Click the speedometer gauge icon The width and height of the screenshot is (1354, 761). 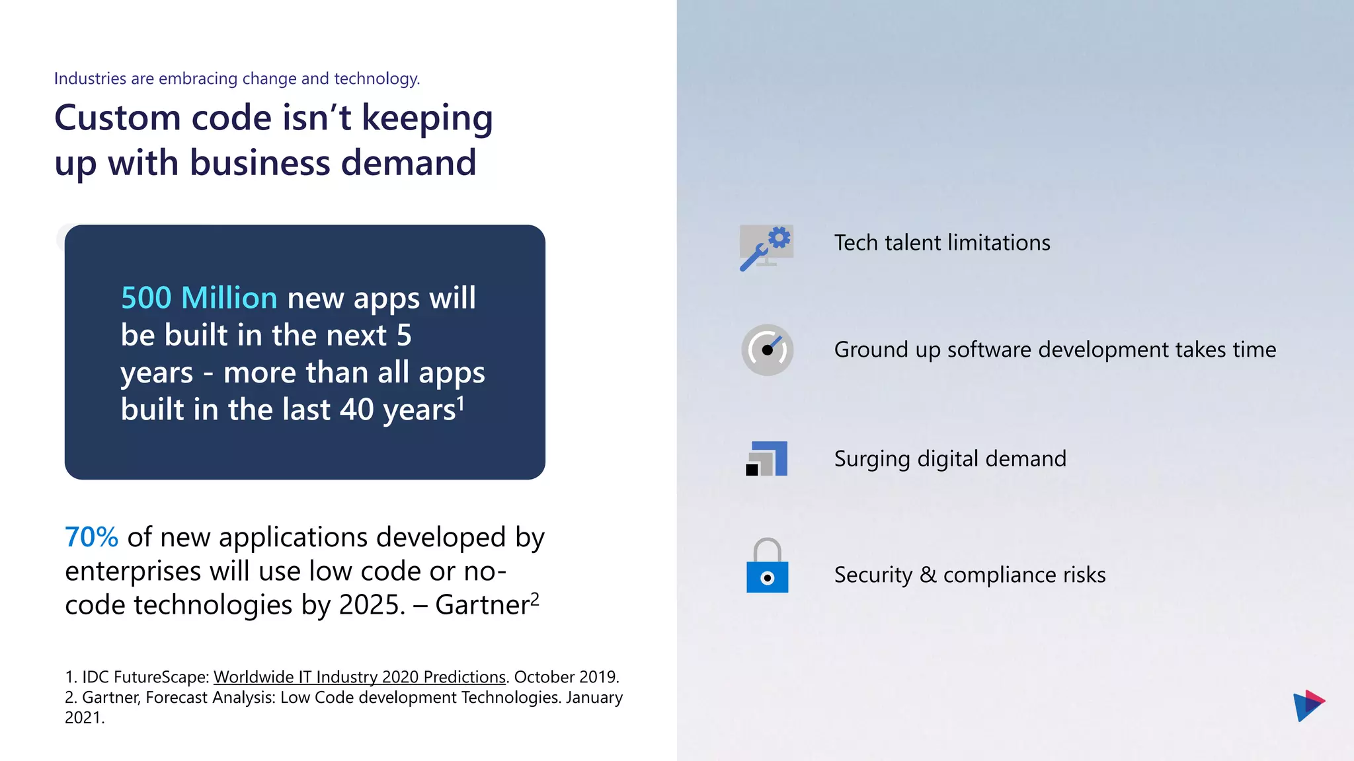[767, 349]
